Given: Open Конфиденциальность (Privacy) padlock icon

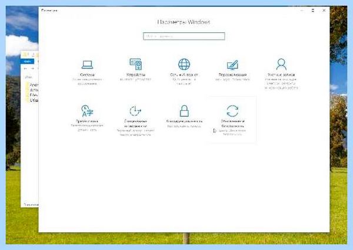Looking at the screenshot, I should coord(184,111).
